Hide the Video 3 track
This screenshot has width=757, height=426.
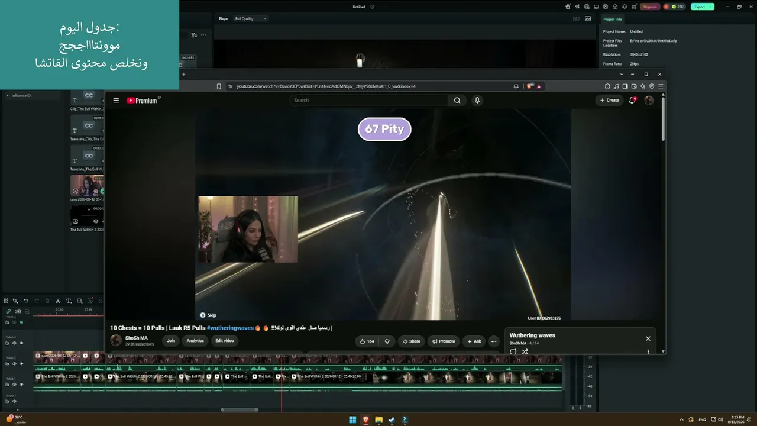(21, 343)
